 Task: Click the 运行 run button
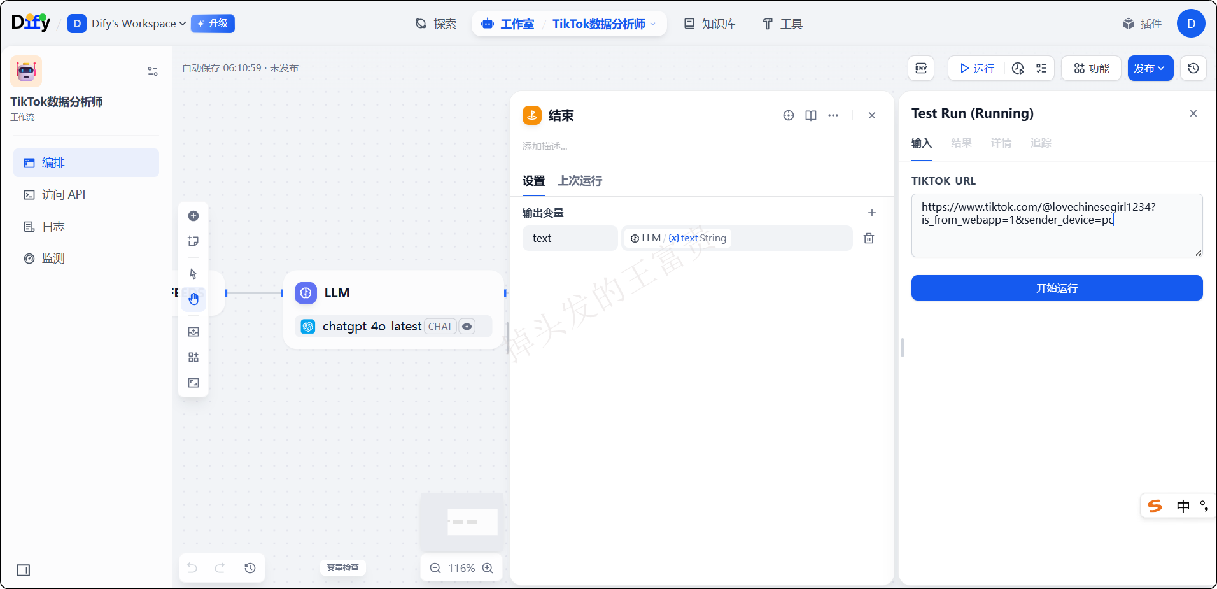coord(977,68)
